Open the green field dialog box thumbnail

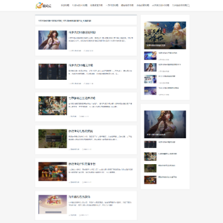point(53,139)
